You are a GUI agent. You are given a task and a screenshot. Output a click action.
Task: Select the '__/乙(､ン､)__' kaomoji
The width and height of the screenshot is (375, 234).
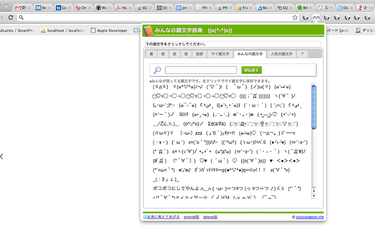[166, 124]
